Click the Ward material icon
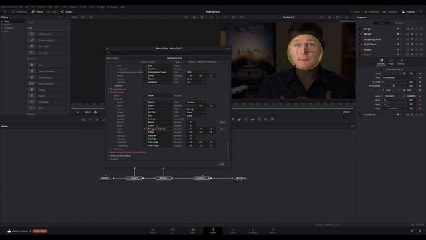426x240 pixels. pyautogui.click(x=31, y=108)
